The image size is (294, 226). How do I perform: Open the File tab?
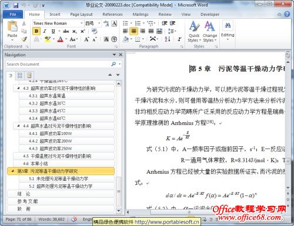point(13,15)
